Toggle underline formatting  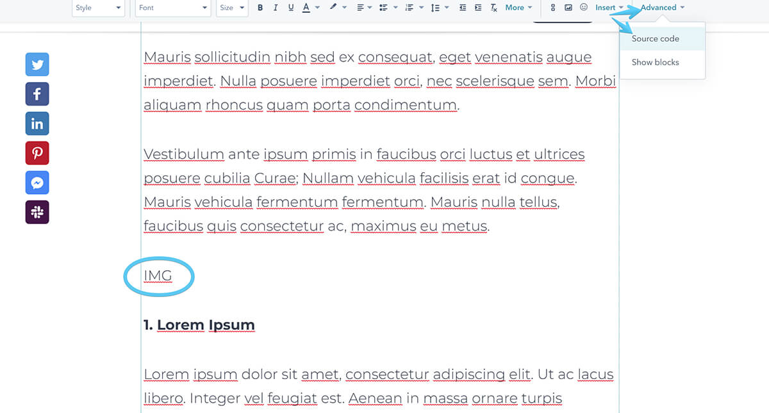tap(290, 8)
